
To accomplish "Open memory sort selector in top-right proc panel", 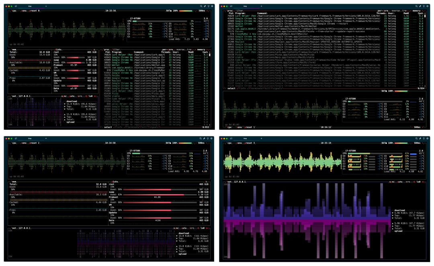I will 417,10.
